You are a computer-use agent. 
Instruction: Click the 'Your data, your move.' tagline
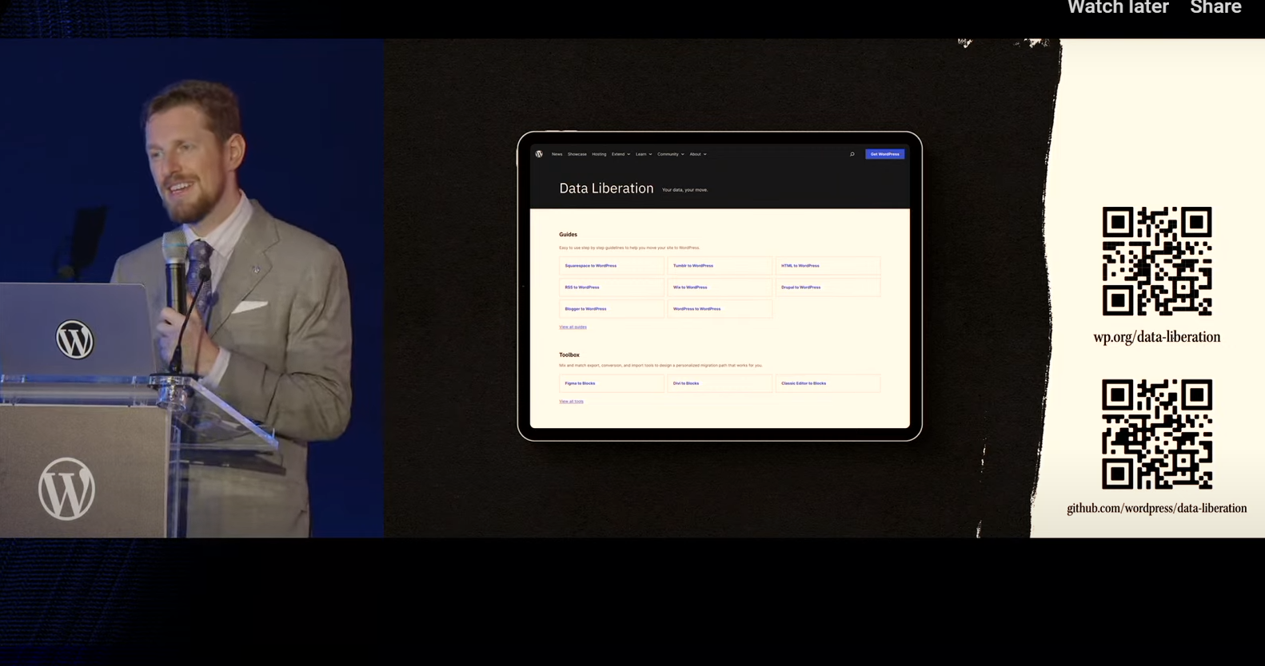pyautogui.click(x=684, y=190)
